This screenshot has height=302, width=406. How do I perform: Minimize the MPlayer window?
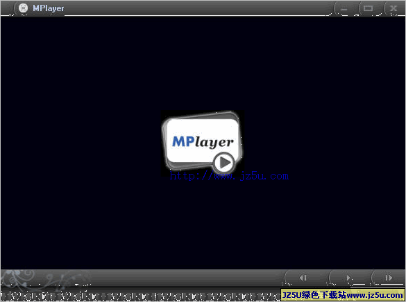pyautogui.click(x=344, y=9)
